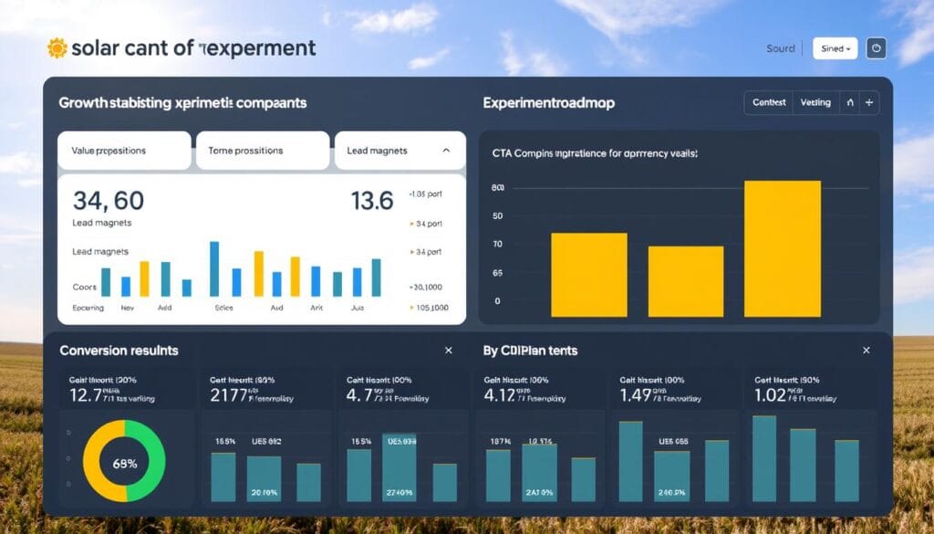Choose the Vesting segment button
This screenshot has width=934, height=534.
(x=815, y=103)
